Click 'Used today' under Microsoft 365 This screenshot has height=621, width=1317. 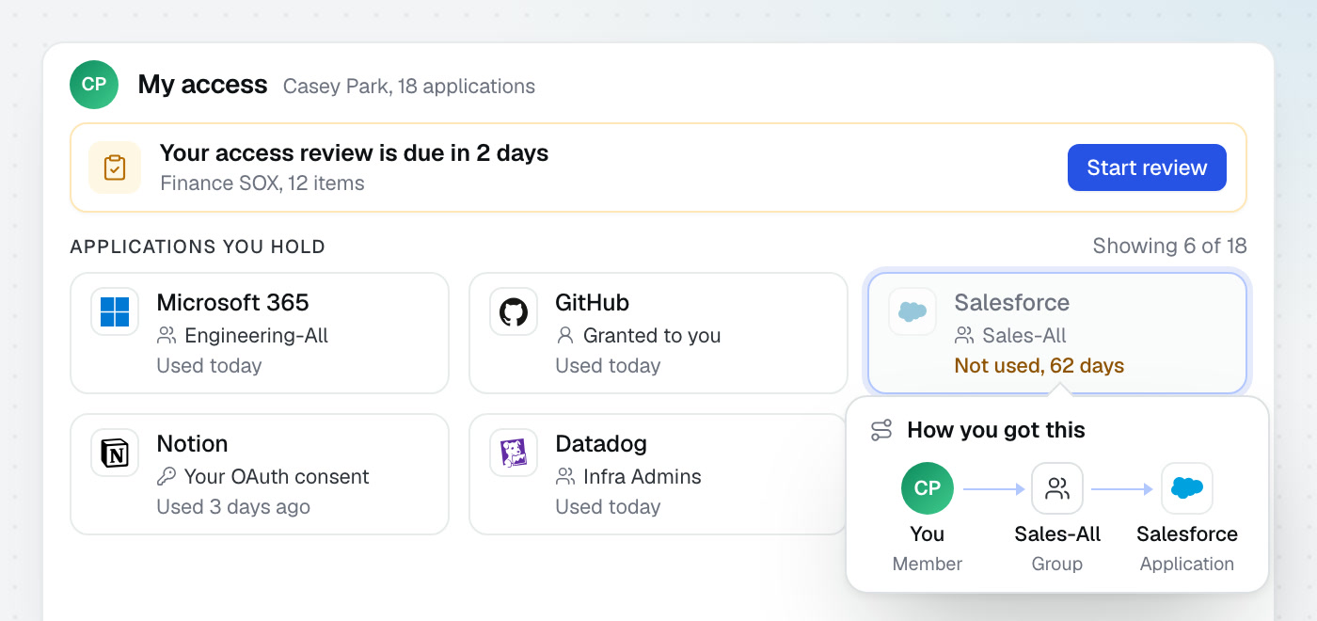point(209,365)
